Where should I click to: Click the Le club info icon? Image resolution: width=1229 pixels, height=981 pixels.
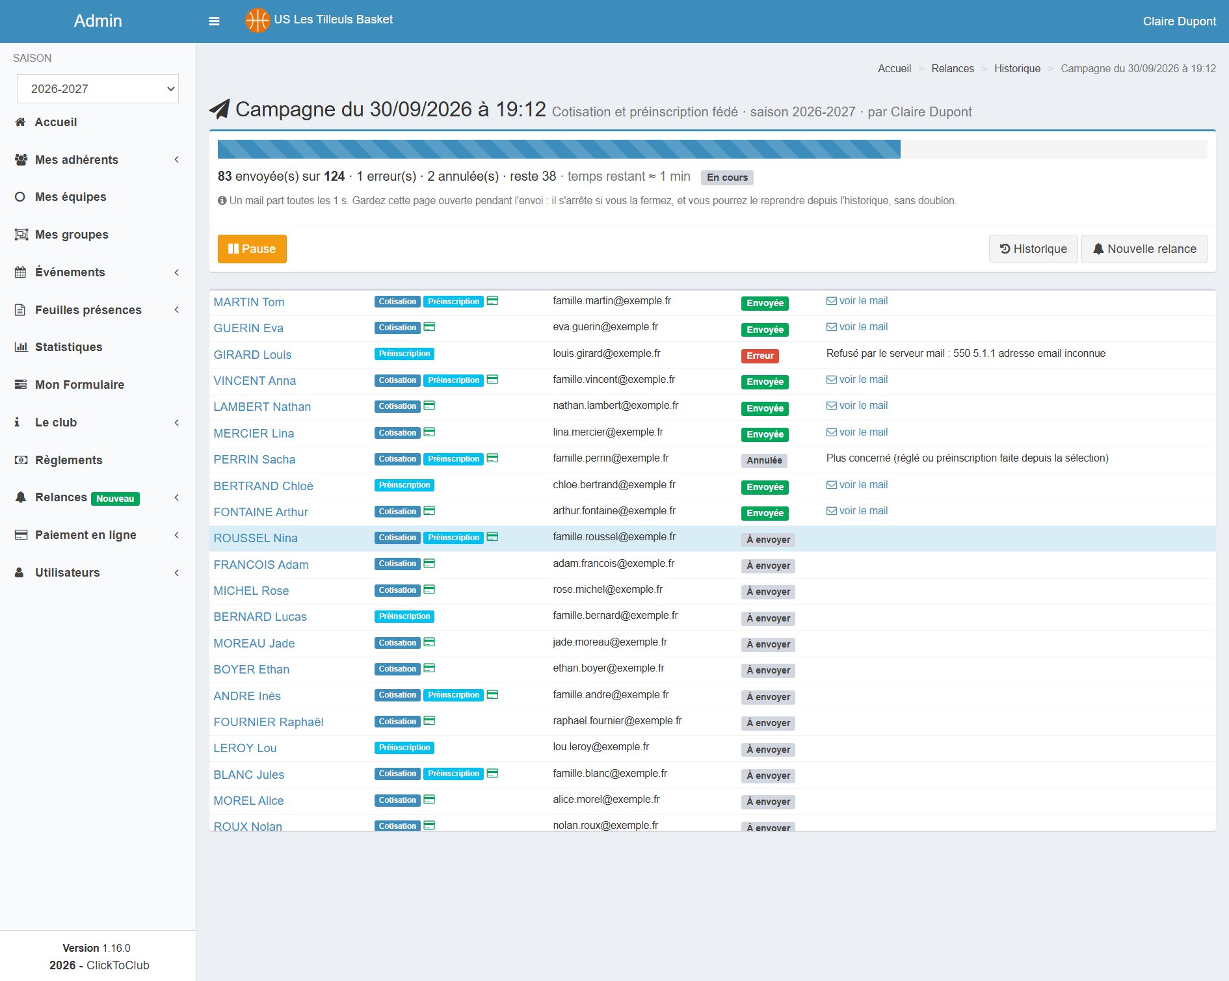click(x=18, y=423)
